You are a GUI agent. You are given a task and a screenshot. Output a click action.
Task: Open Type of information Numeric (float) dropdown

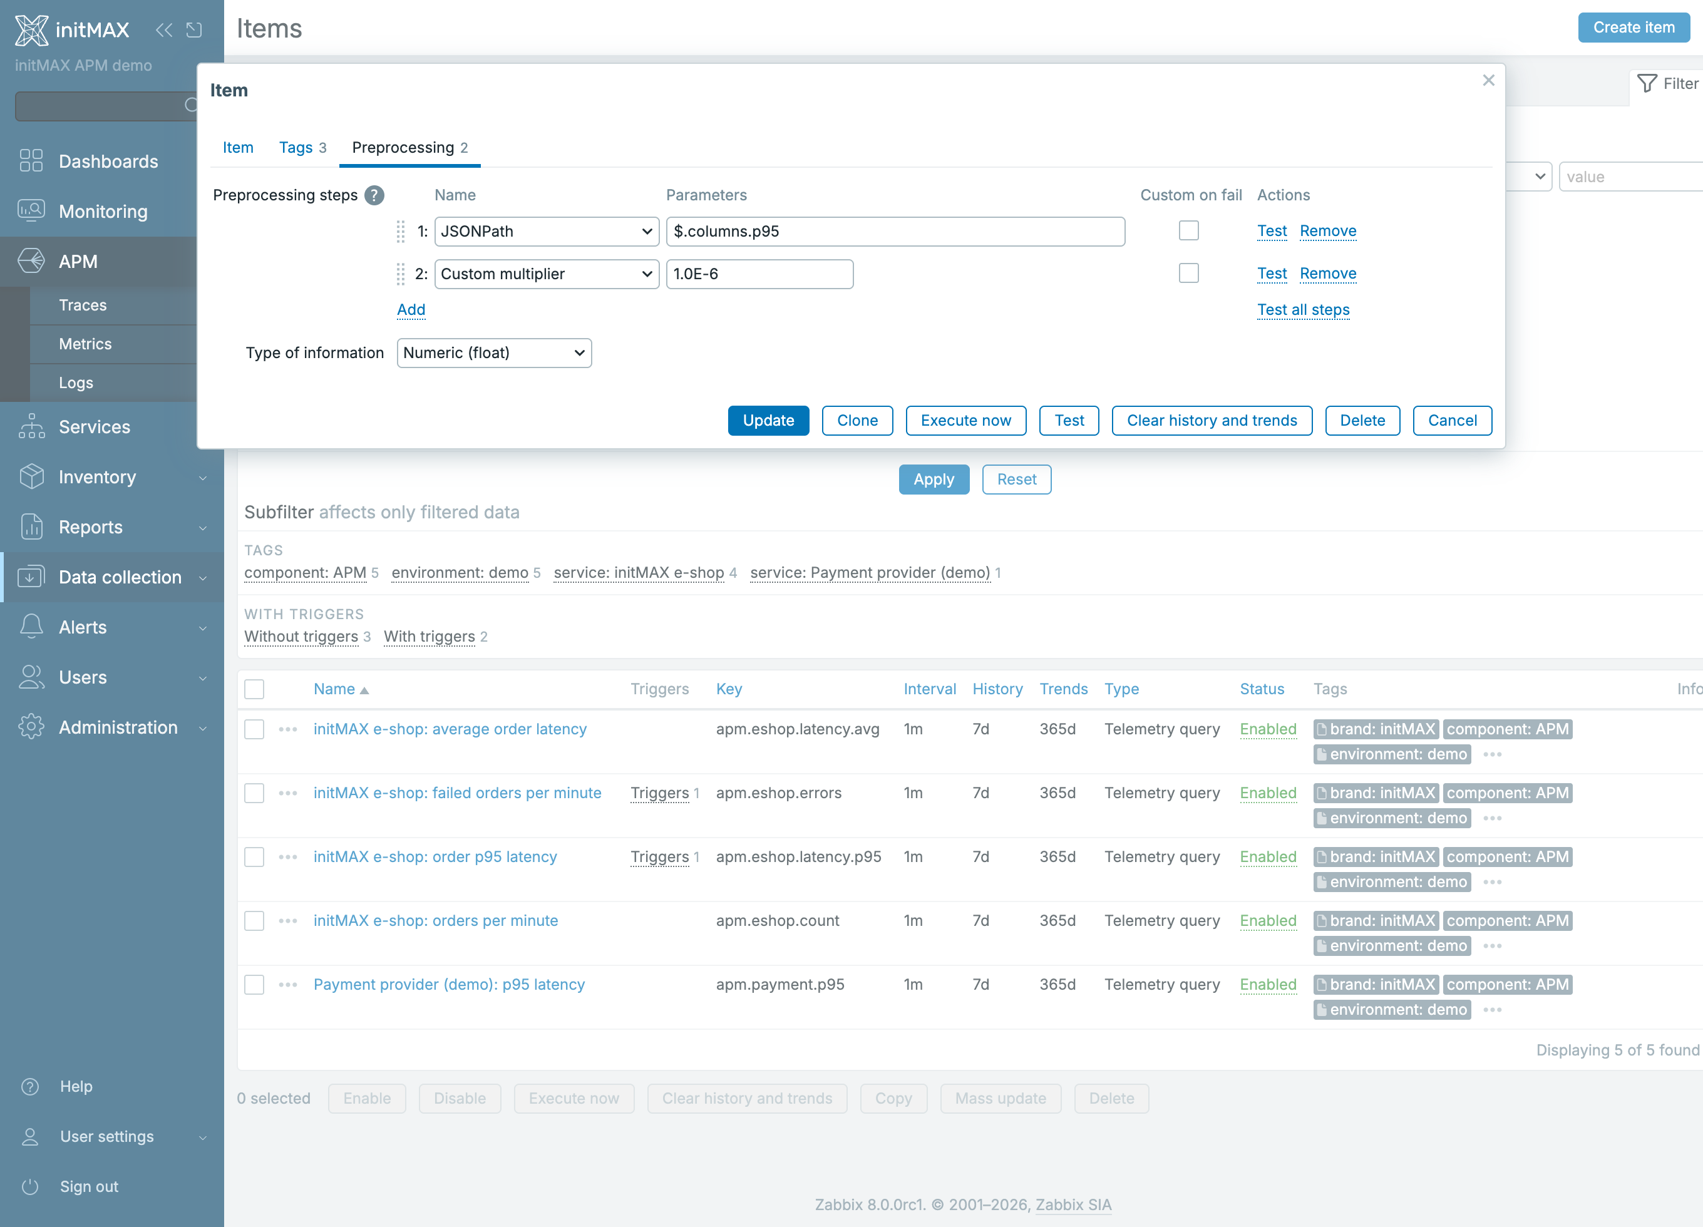pos(494,353)
